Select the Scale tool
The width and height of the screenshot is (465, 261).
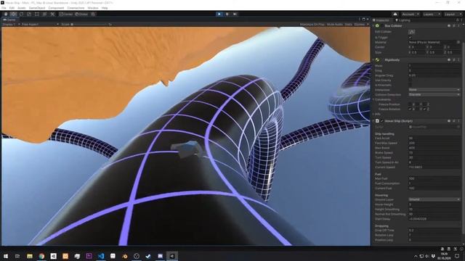coord(29,14)
